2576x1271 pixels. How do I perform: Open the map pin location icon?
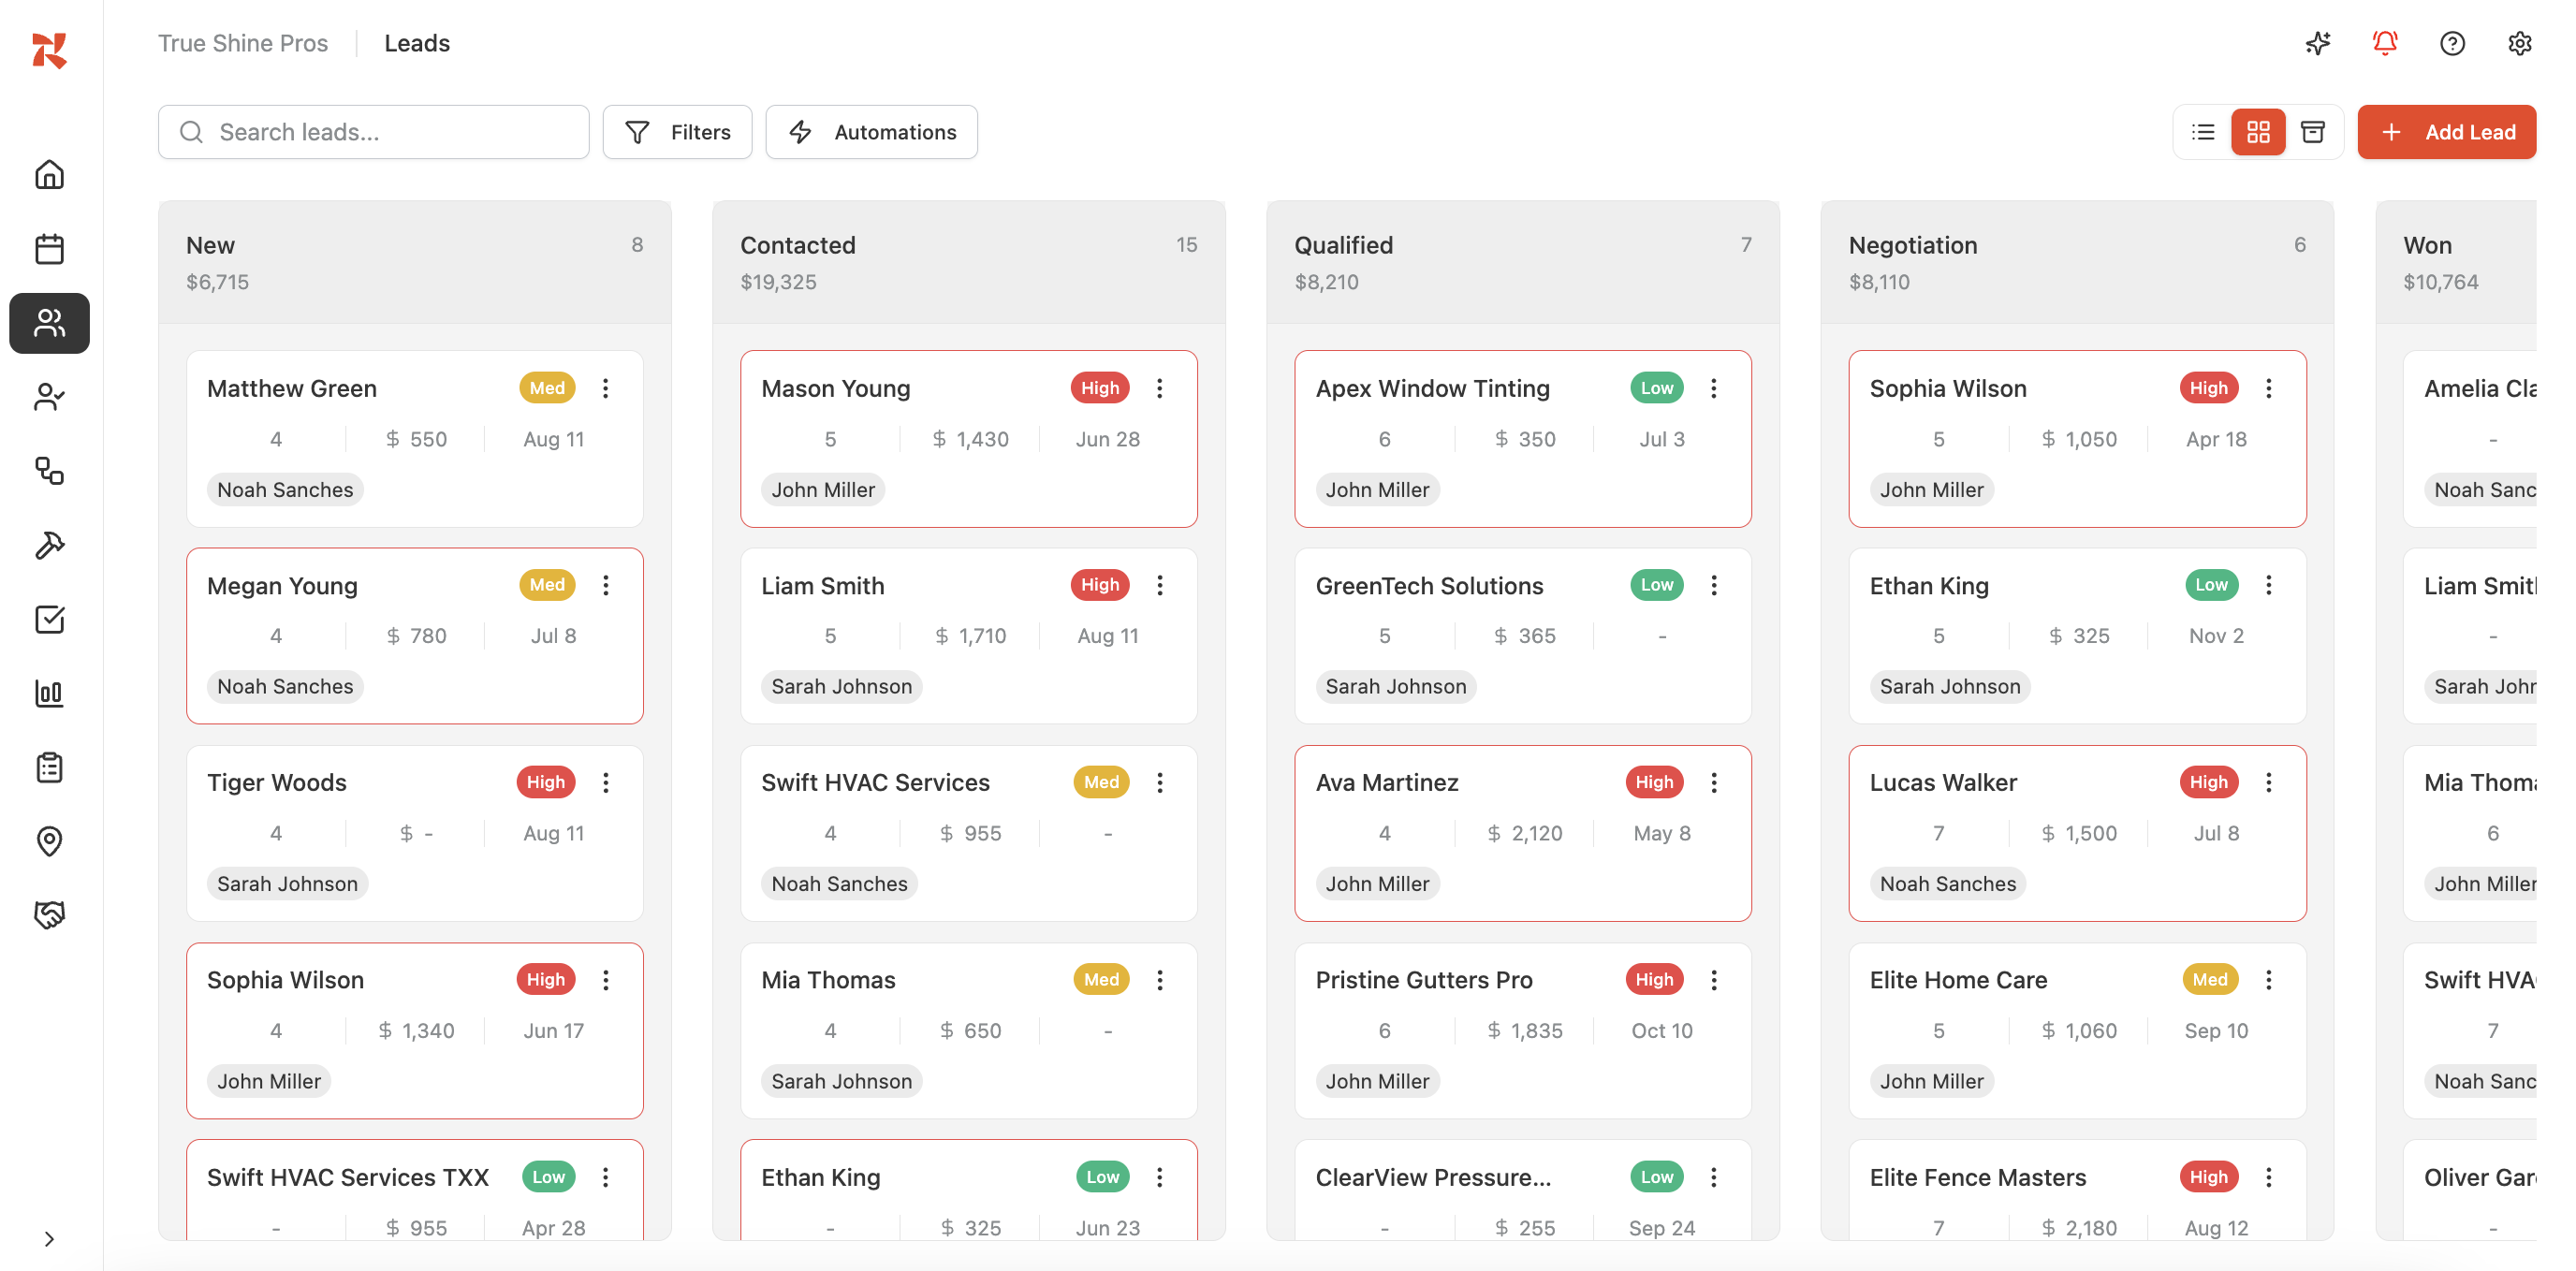click(49, 841)
